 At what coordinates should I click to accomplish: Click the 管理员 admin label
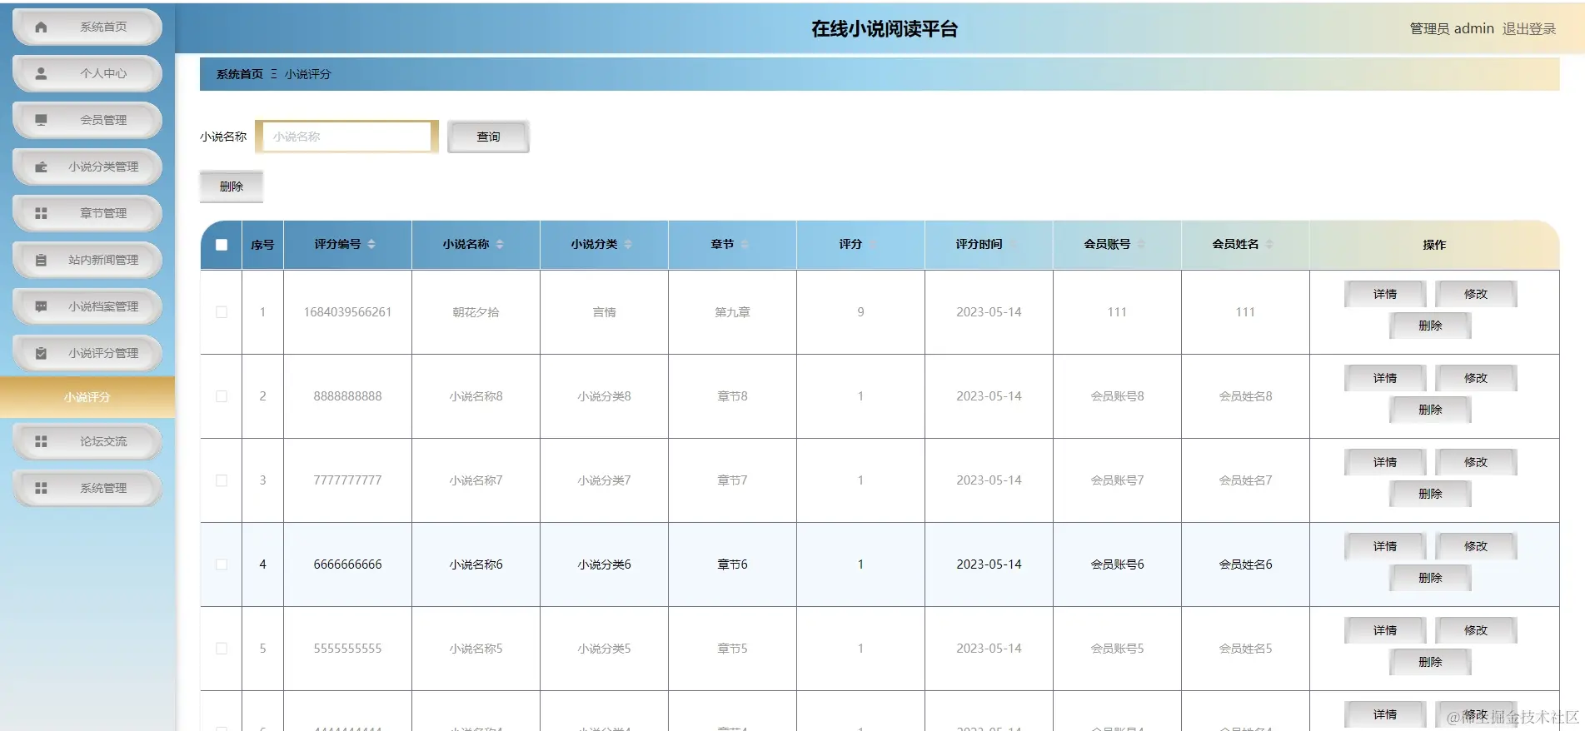(x=1452, y=28)
